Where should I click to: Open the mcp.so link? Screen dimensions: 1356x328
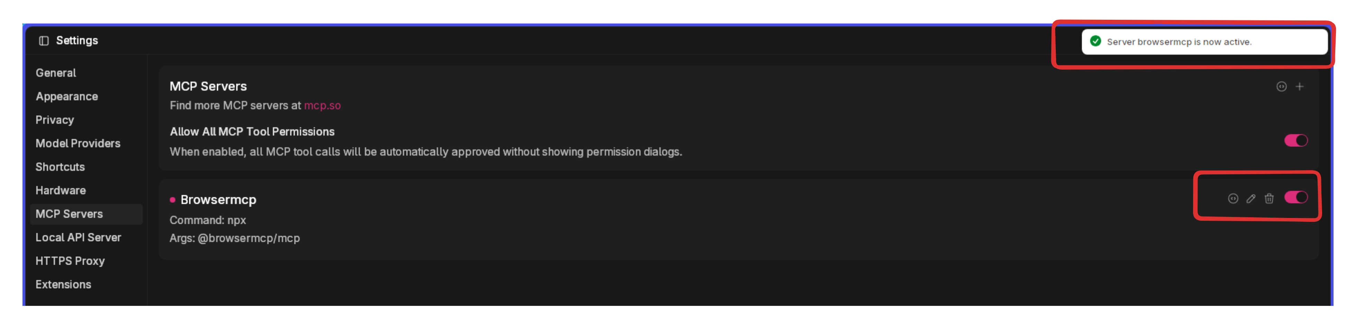323,105
